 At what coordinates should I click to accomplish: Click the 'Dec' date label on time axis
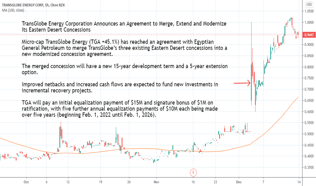tap(239, 182)
